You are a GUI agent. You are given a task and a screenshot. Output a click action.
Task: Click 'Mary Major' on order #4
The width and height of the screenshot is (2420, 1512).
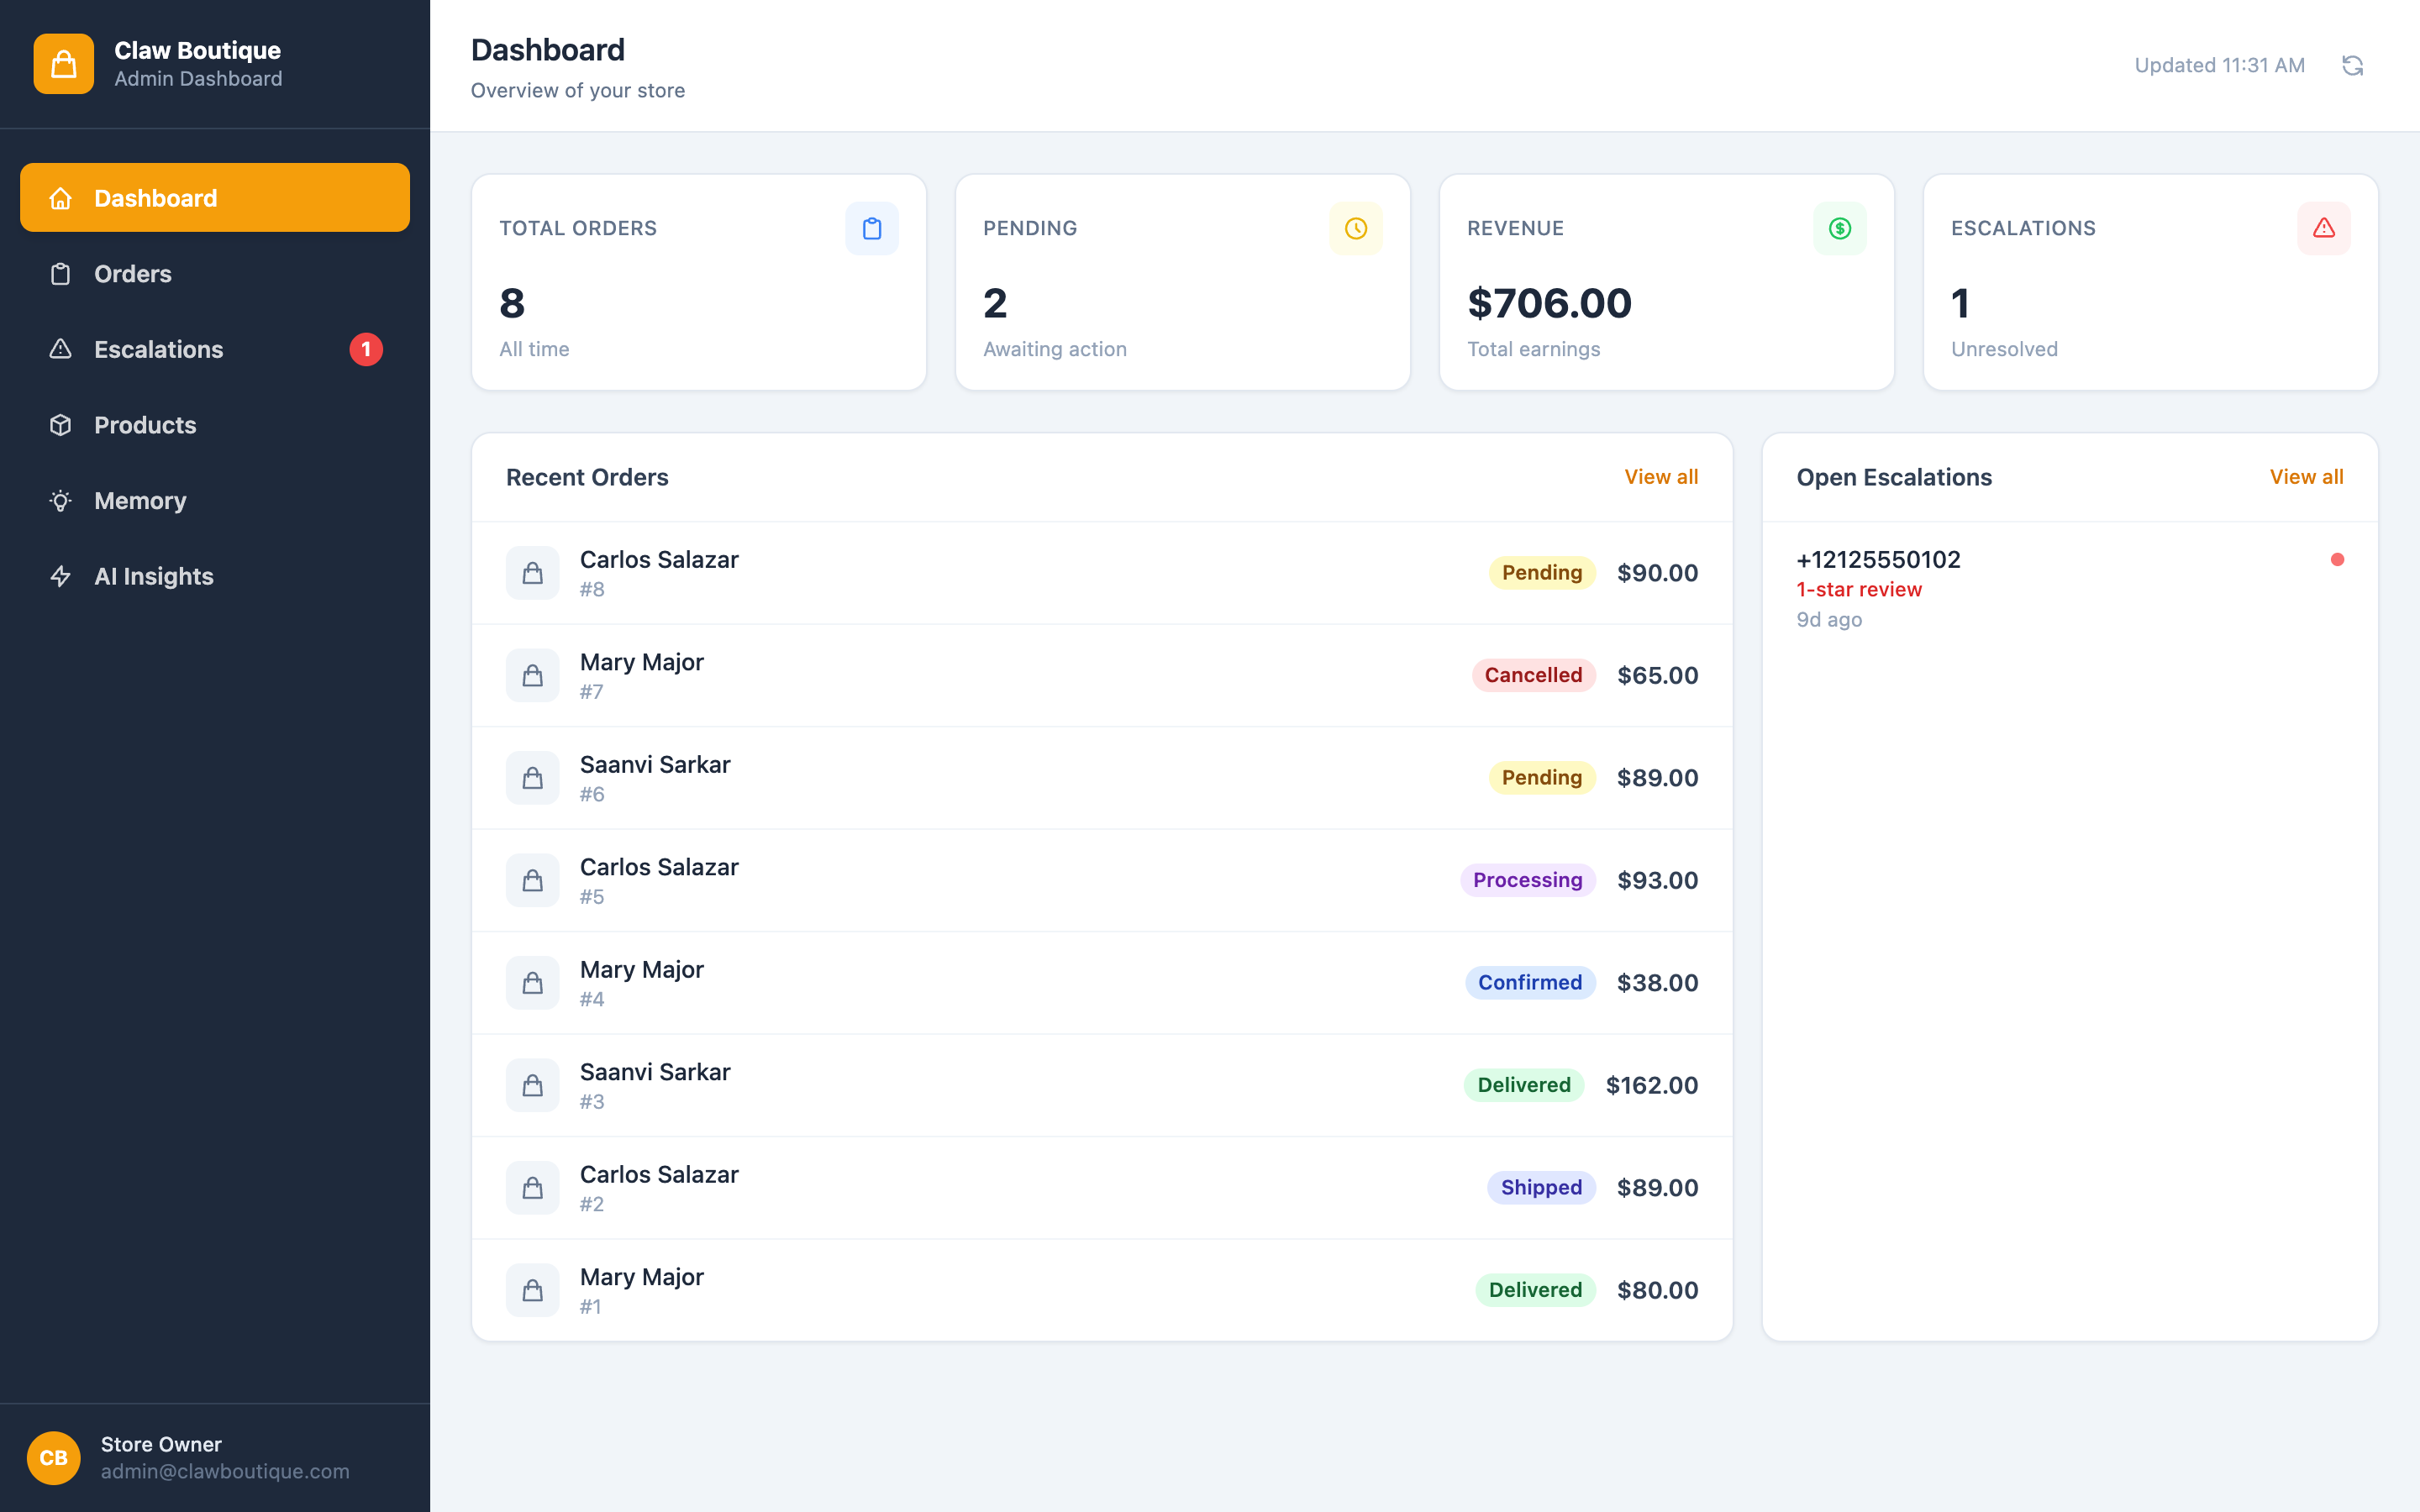[642, 969]
